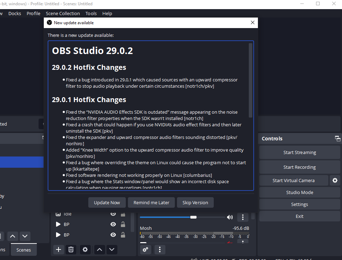Start Virtual Camera

294,180
